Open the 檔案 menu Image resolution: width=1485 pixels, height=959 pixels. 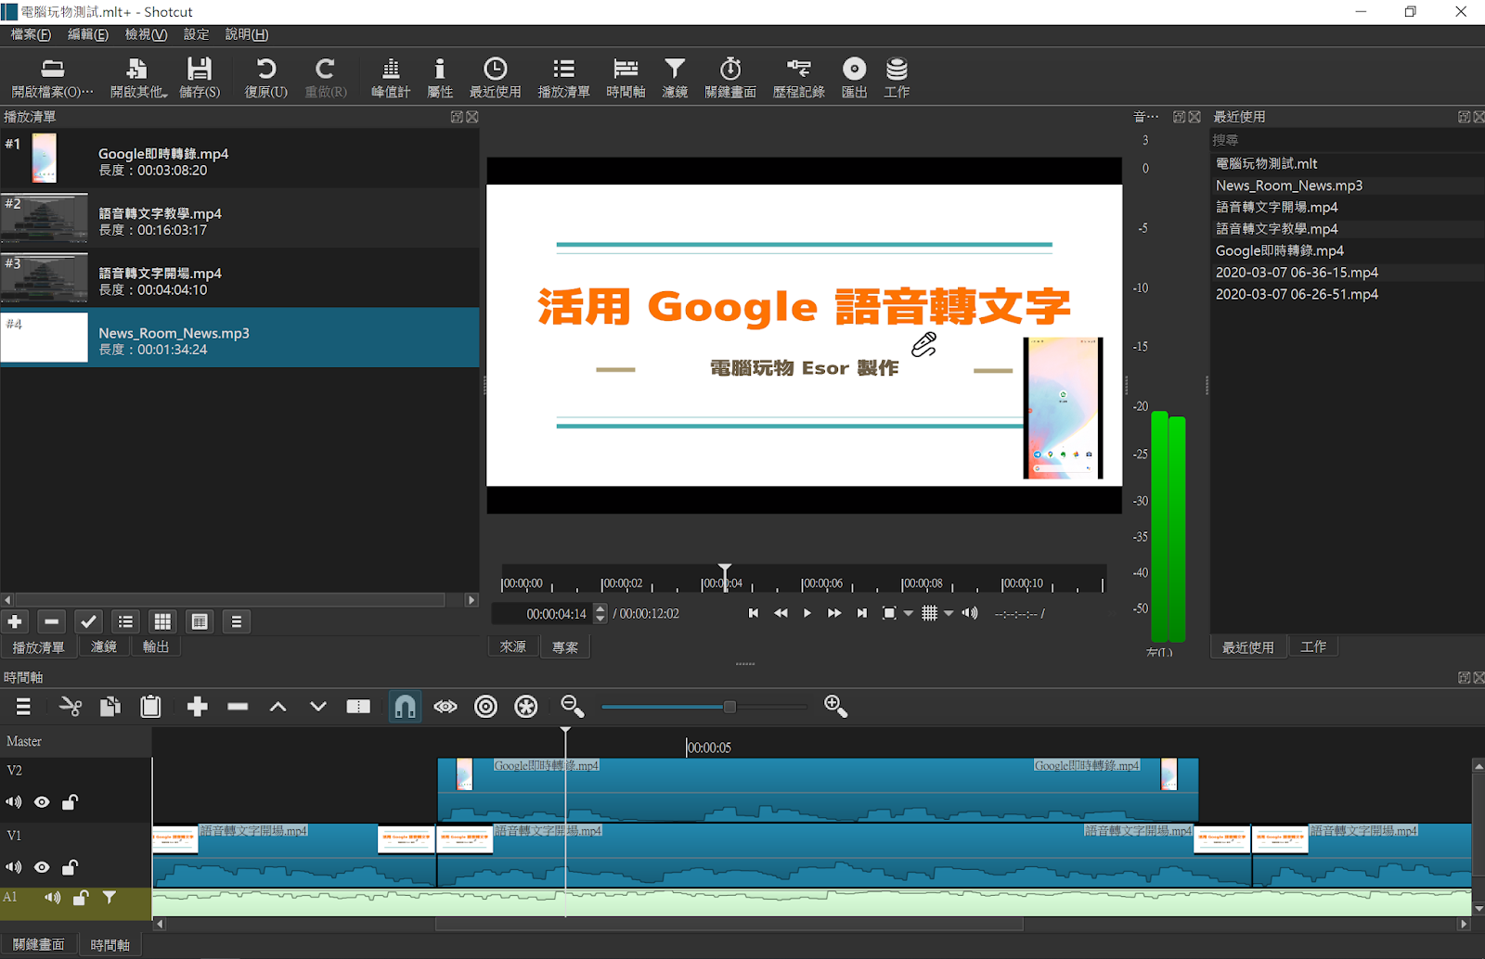31,34
